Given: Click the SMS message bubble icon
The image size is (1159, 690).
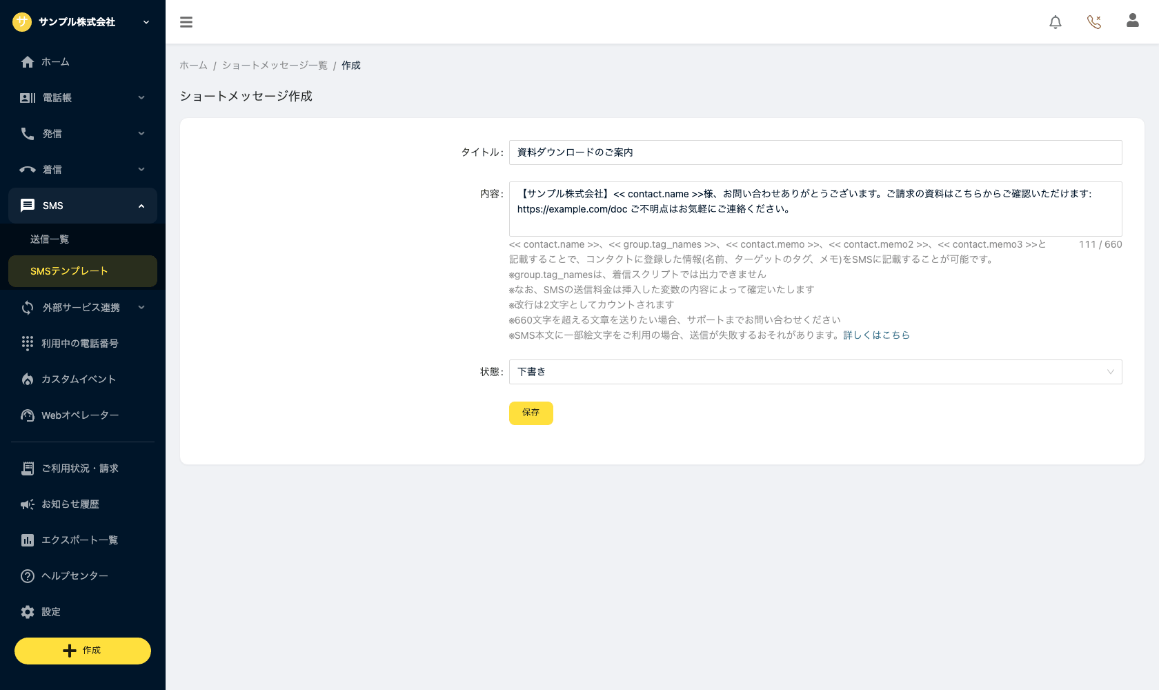Looking at the screenshot, I should (28, 206).
